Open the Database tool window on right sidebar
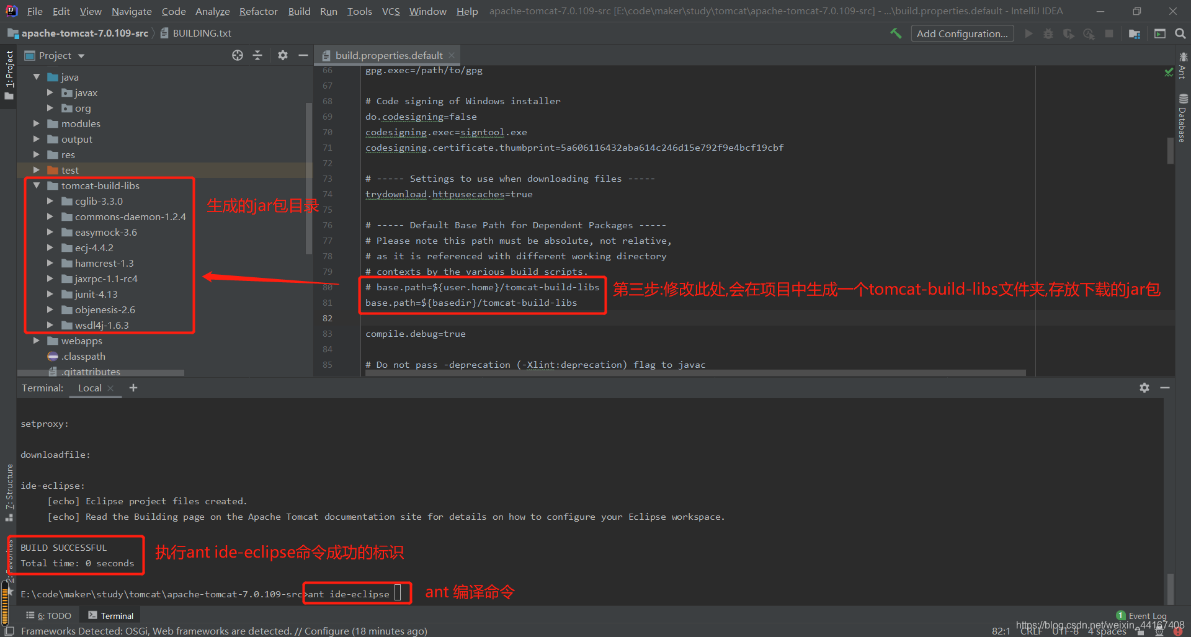1191x637 pixels. (x=1182, y=118)
